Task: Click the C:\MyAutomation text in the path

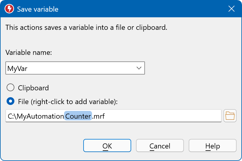Action: click(36, 116)
